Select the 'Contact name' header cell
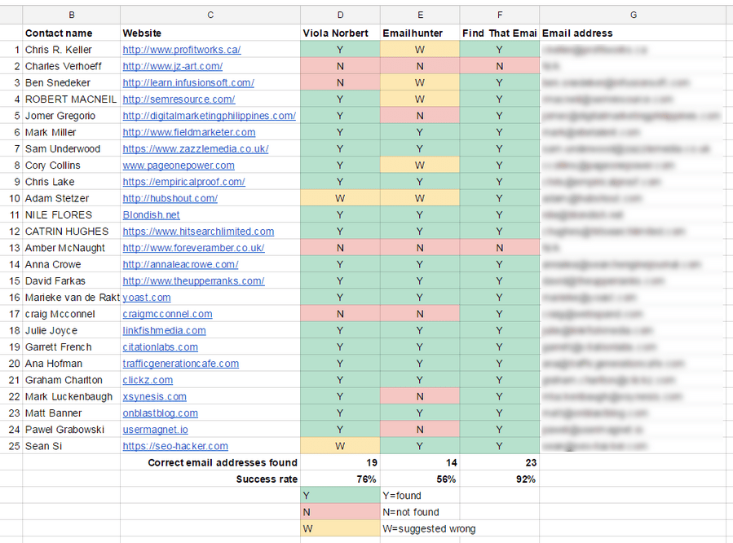The width and height of the screenshot is (733, 543). 71,33
